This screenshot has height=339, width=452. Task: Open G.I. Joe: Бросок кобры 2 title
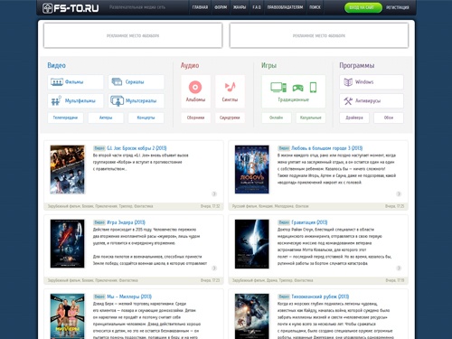click(137, 148)
